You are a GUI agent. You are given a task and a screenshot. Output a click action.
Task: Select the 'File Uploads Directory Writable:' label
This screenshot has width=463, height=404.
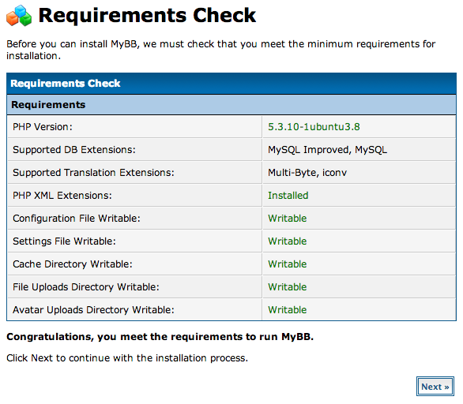click(86, 287)
